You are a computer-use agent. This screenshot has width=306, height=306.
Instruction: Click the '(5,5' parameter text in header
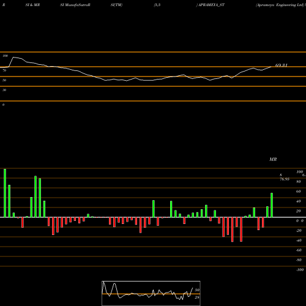click(157, 5)
